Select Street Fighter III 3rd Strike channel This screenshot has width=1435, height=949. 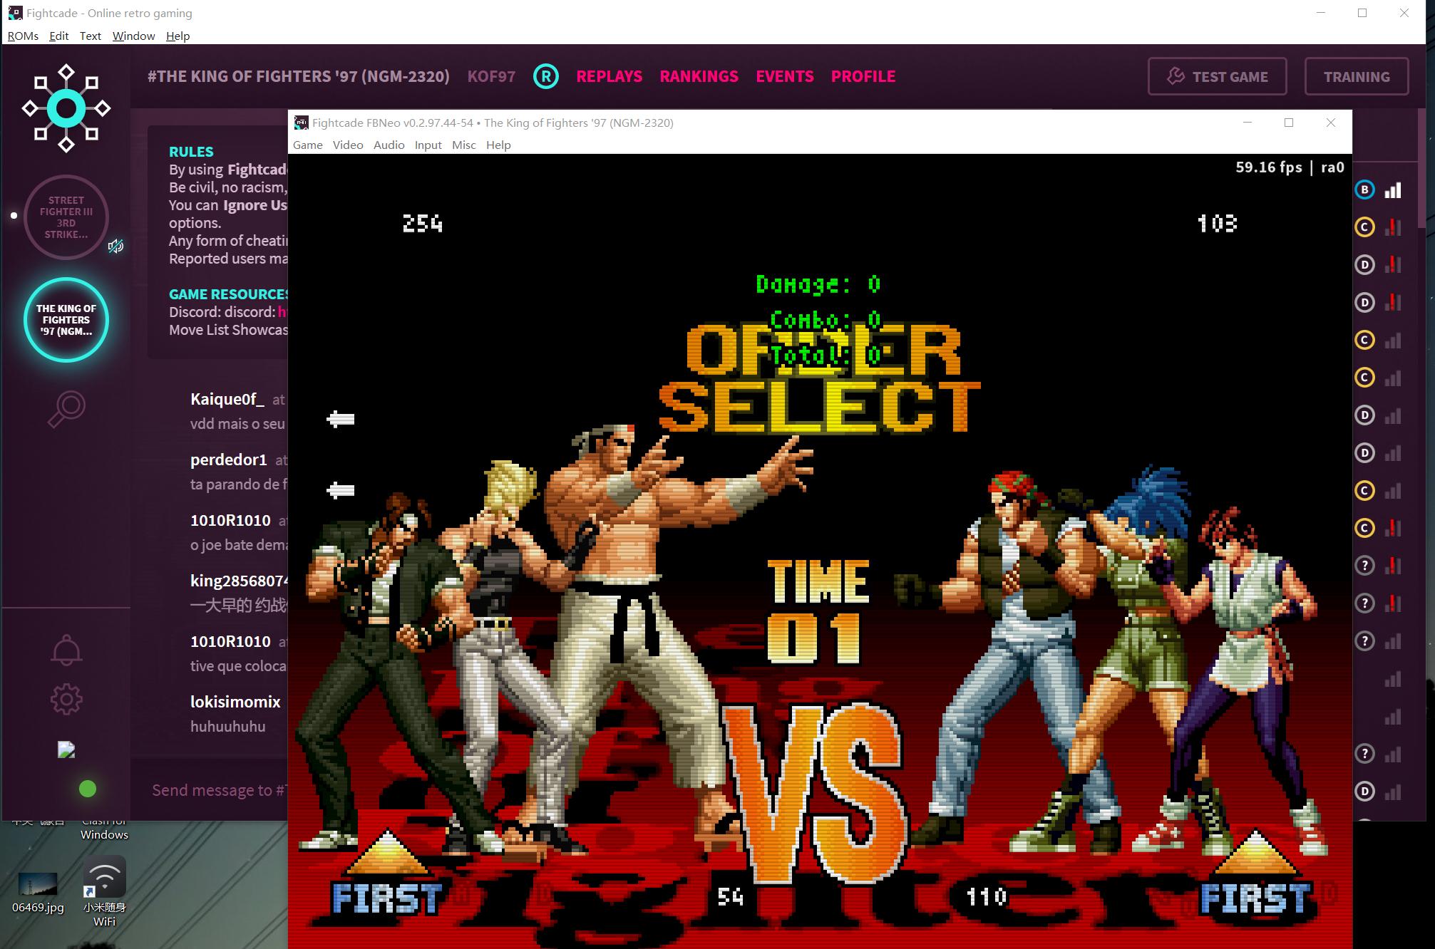tap(66, 217)
